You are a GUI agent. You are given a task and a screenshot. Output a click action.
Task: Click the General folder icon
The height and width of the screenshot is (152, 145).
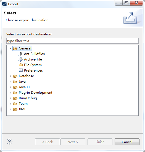point(15,48)
